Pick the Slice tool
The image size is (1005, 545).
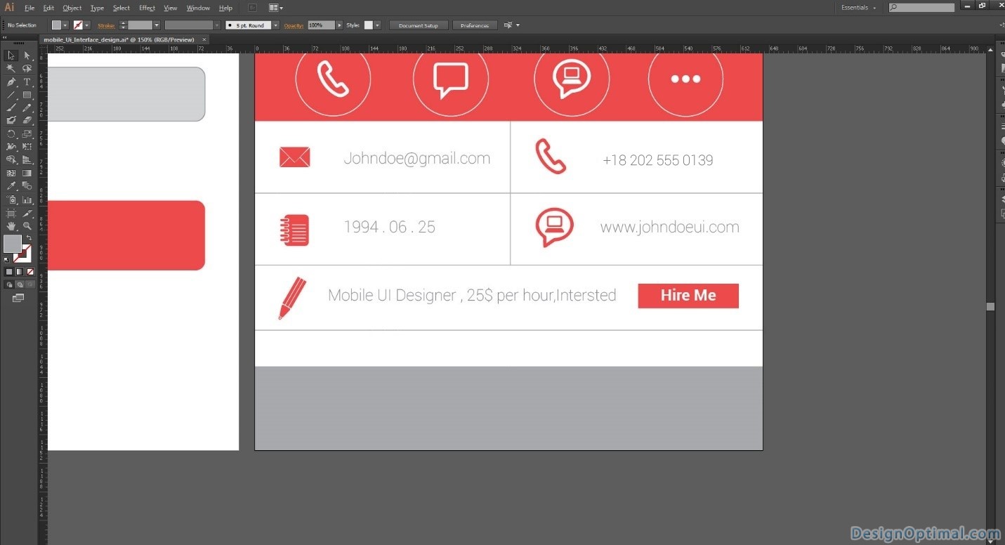27,213
